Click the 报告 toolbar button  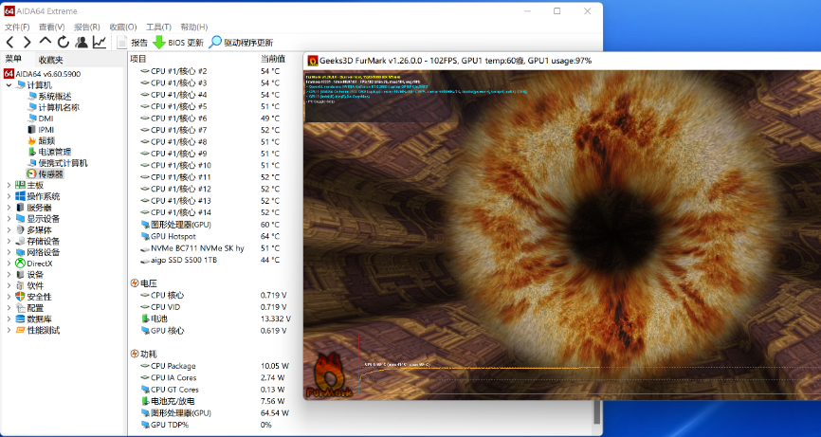pos(131,43)
